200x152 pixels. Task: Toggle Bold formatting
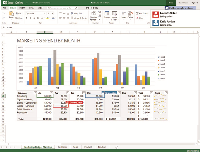click(x=27, y=18)
